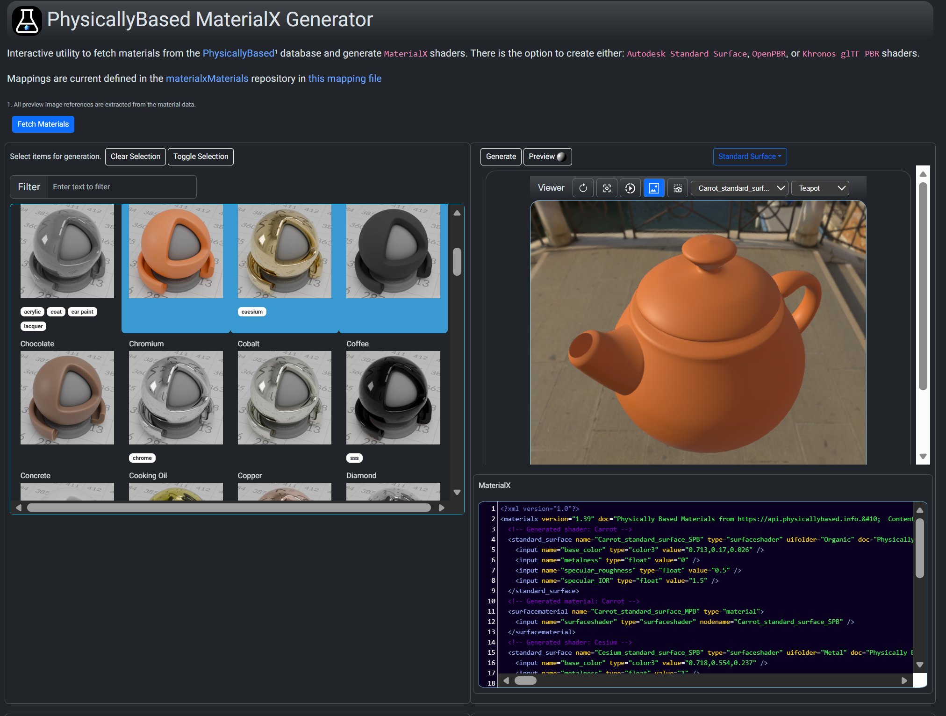The height and width of the screenshot is (716, 946).
Task: Click materials list scroll right arrow
Action: point(442,508)
